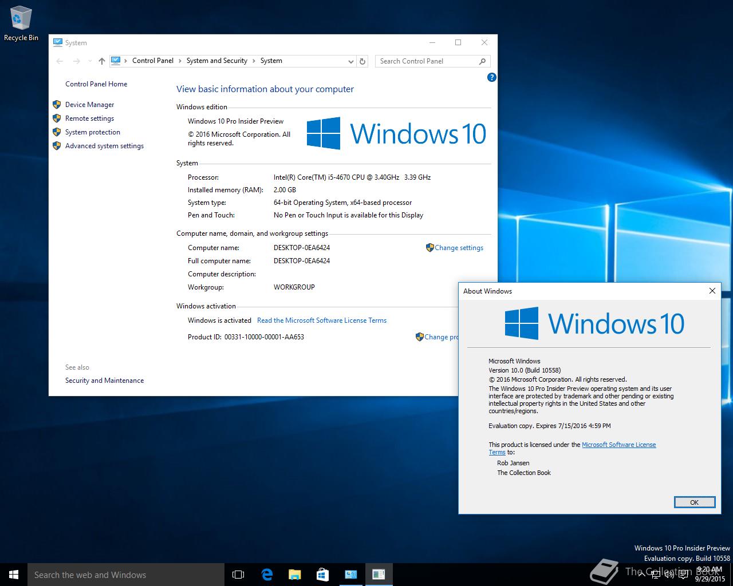Click the shield icon next to Change settings

pyautogui.click(x=429, y=248)
